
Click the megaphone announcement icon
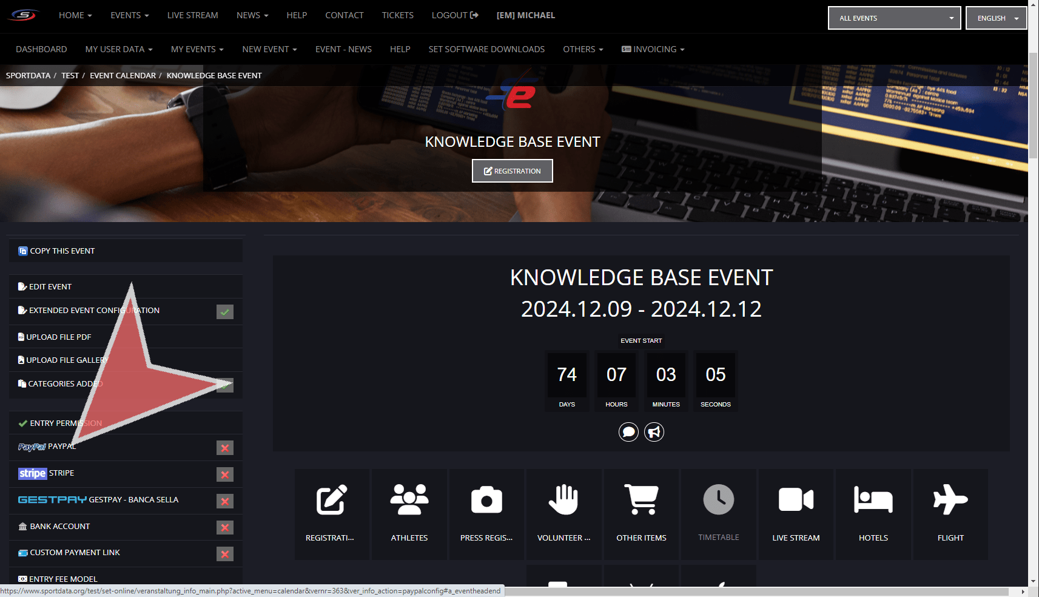pos(654,432)
